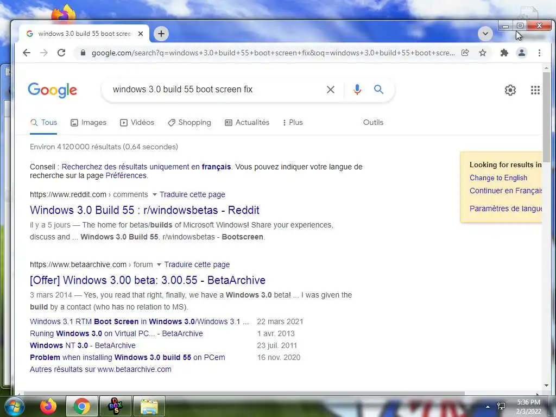556x417 pixels.
Task: Open the tab search chevron button
Action: point(485,34)
